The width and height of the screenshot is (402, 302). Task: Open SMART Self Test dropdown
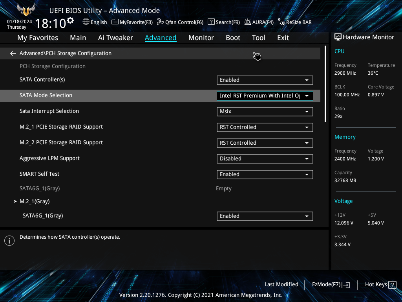265,175
